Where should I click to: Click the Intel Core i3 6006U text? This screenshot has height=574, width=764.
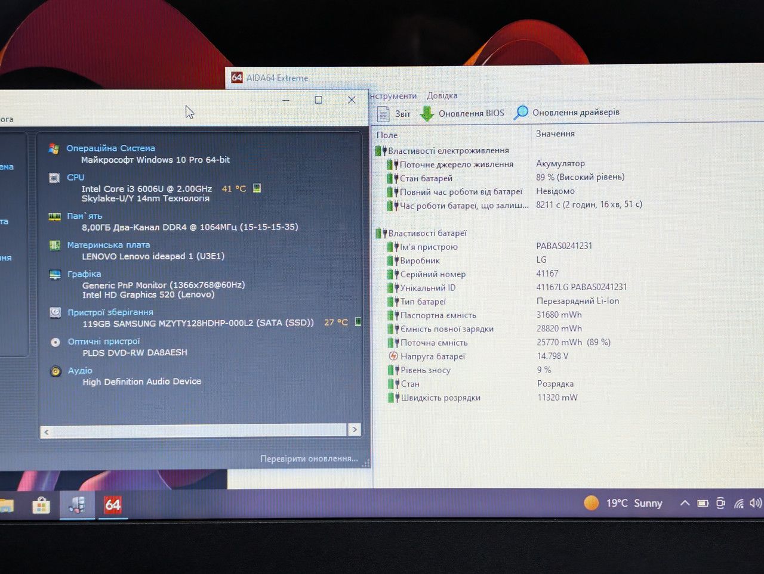(147, 189)
